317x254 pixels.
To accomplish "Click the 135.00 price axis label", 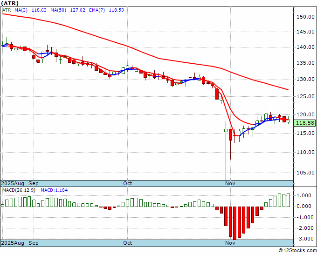I will pos(305,63).
